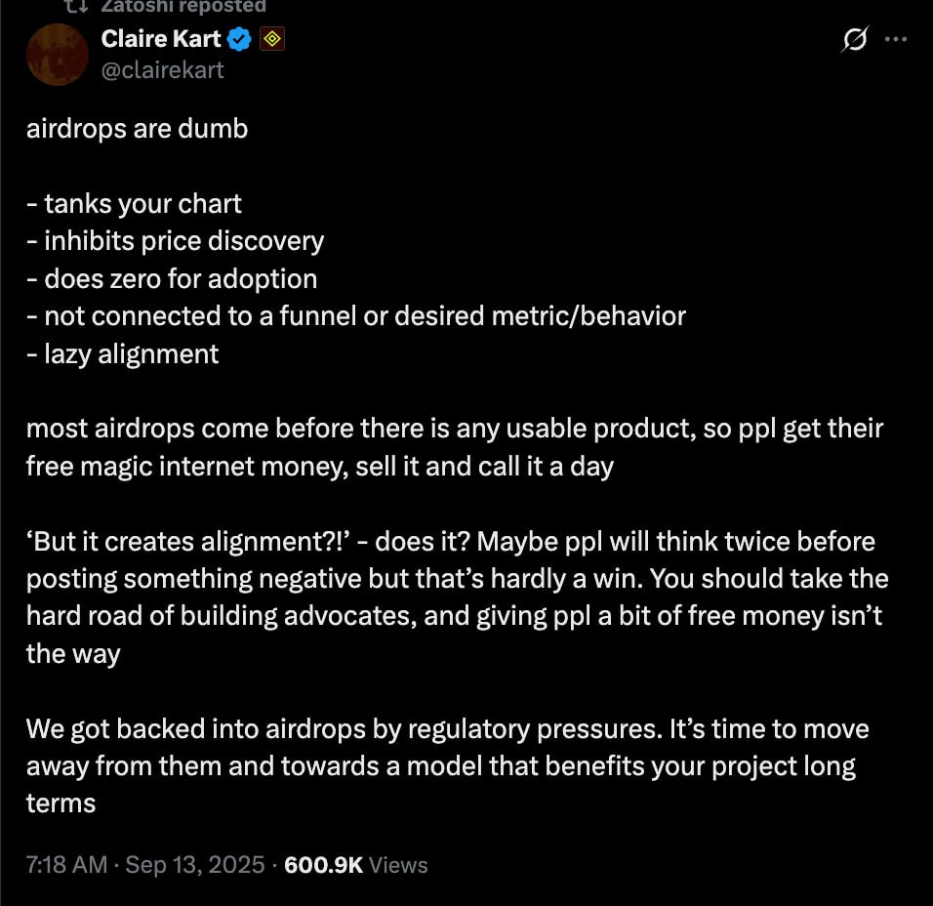Click the "tanks your chart" bullet line
Viewport: 933px width, 906px height.
pyautogui.click(x=134, y=204)
